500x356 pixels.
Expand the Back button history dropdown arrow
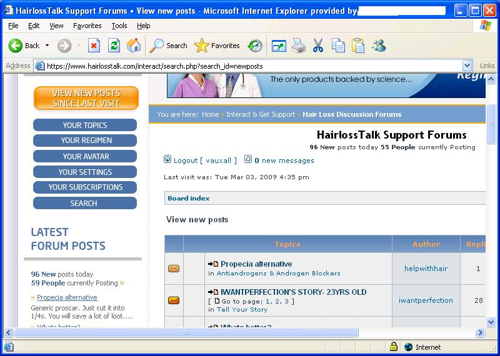(47, 46)
